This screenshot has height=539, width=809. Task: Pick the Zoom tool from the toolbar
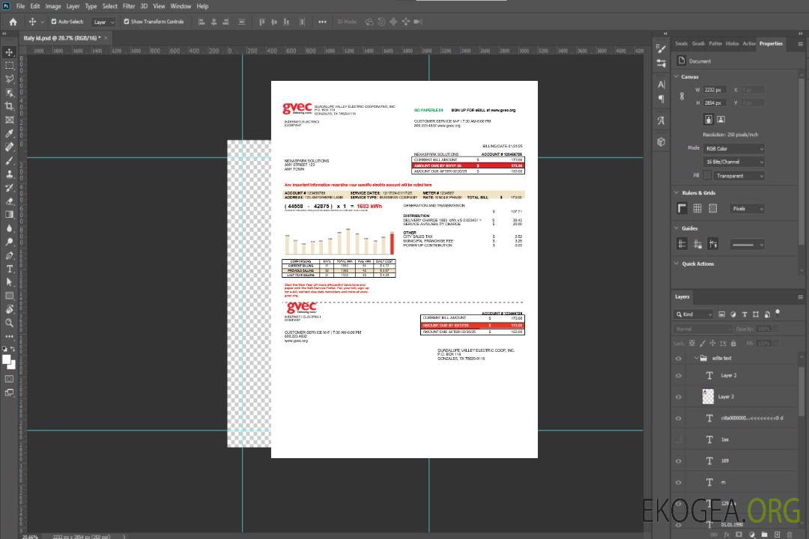tap(10, 323)
